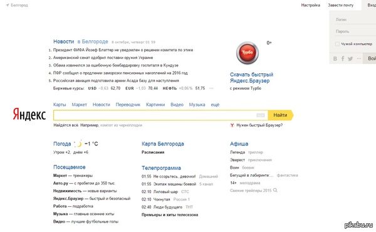Show more social login options ellipsis
This screenshot has width=376, height=232.
click(358, 58)
